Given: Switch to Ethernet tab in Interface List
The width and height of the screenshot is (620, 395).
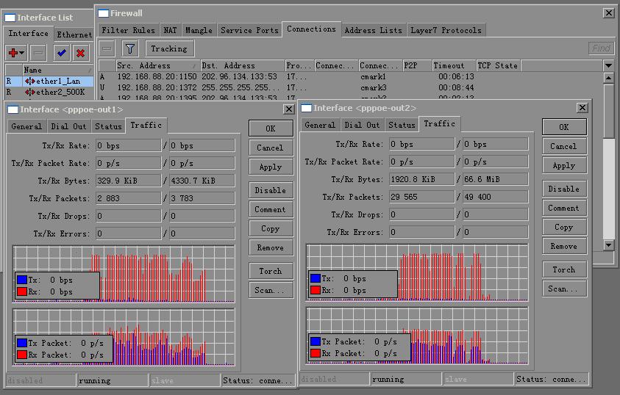Looking at the screenshot, I should click(x=74, y=35).
